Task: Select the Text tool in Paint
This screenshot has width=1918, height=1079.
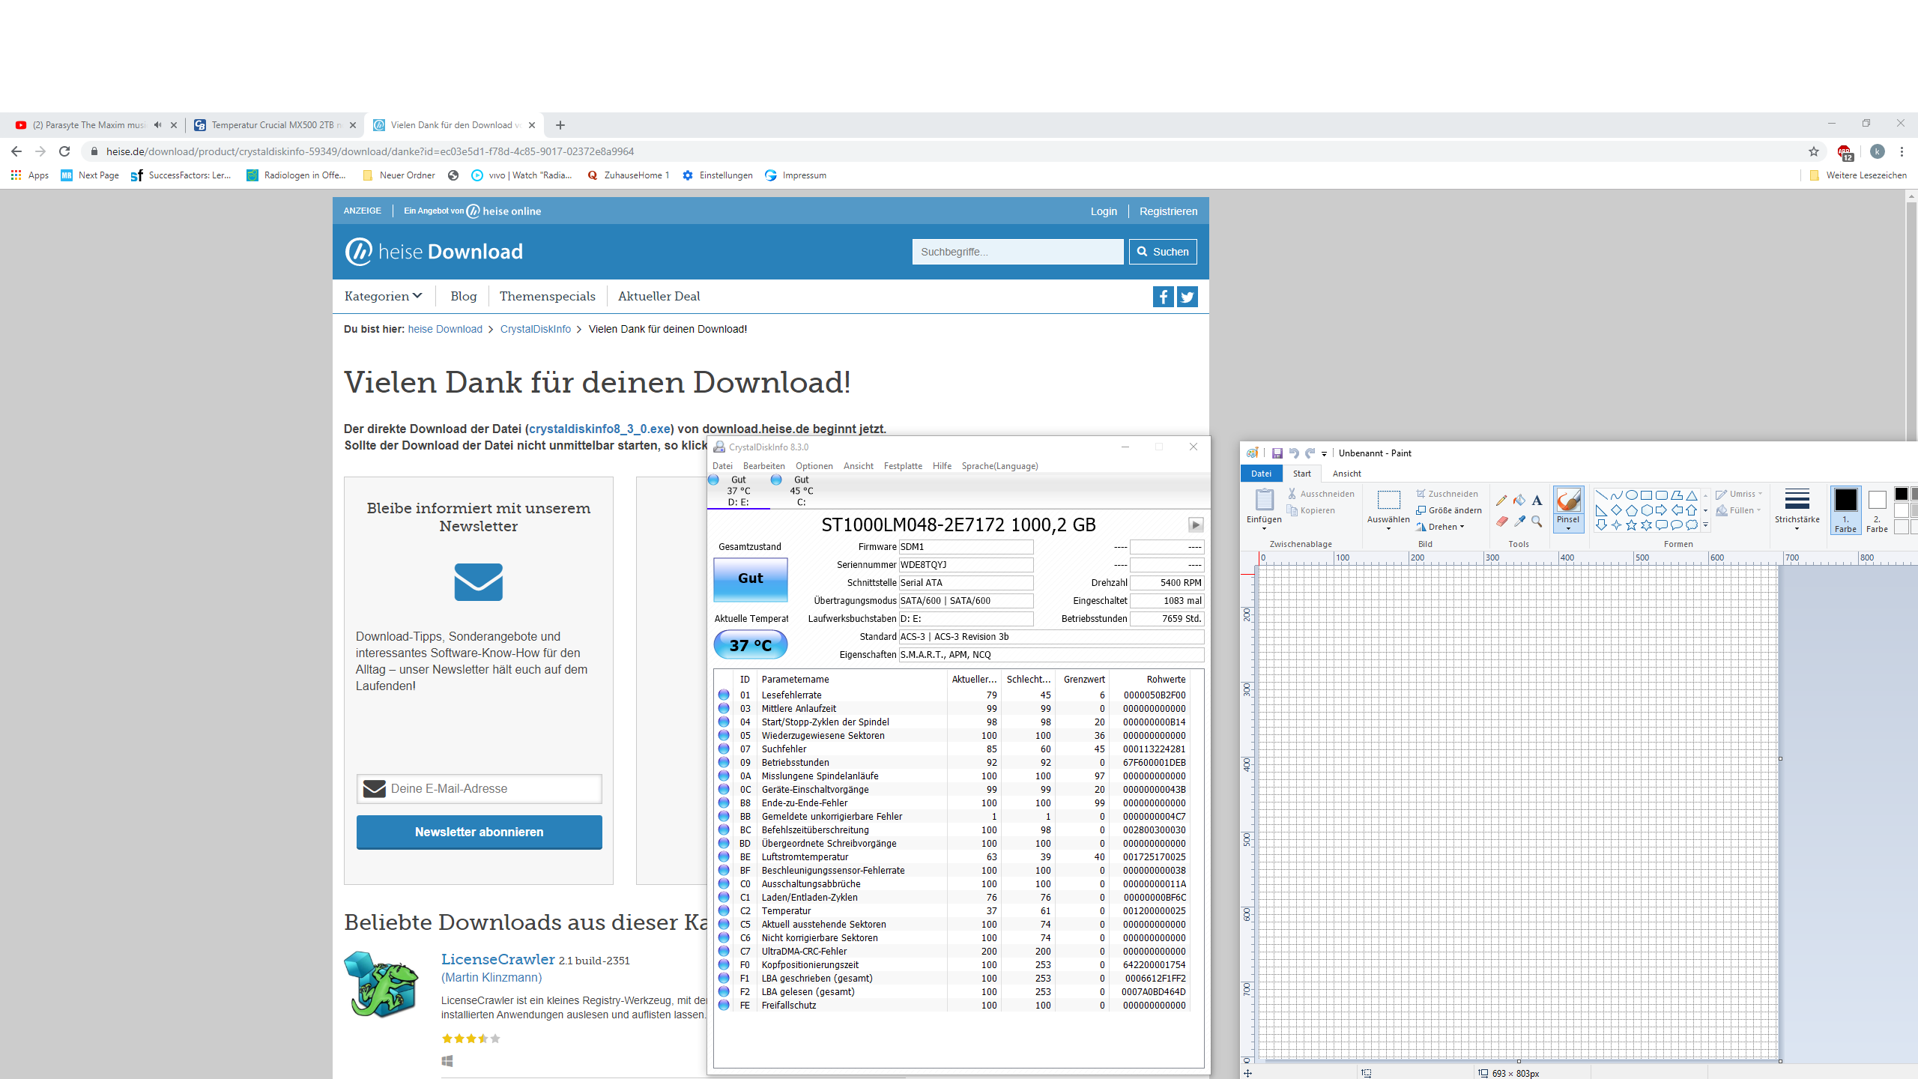Action: (x=1537, y=500)
